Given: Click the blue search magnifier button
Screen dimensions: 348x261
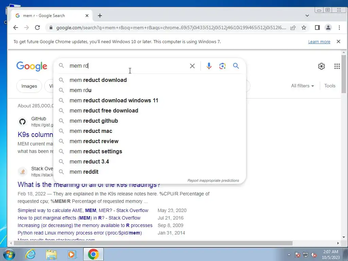Looking at the screenshot, I should 236,66.
